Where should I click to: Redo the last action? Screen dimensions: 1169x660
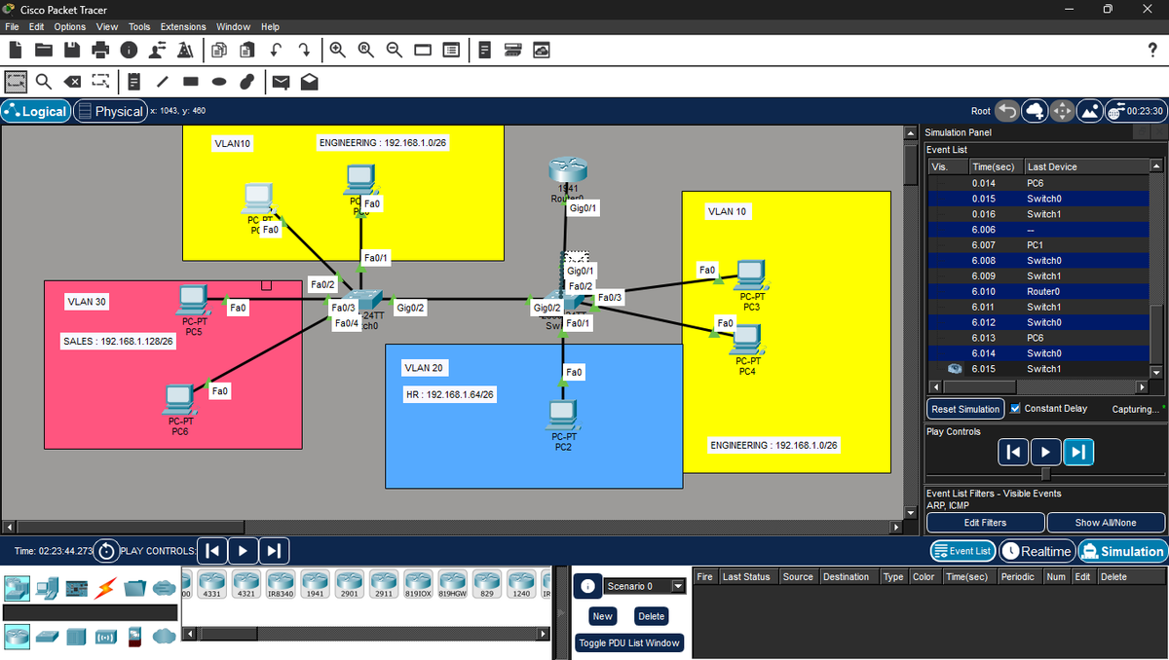pyautogui.click(x=304, y=50)
